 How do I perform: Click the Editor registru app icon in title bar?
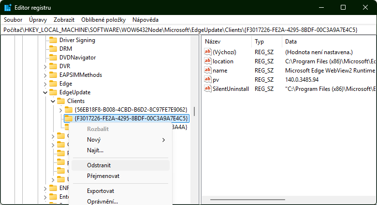tap(8, 8)
